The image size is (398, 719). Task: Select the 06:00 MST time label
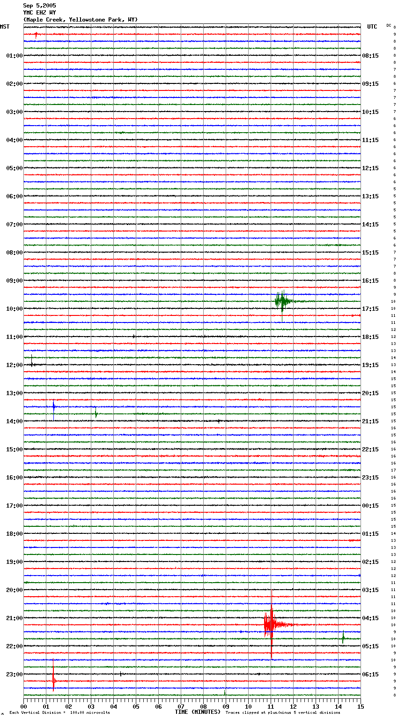pos(15,196)
